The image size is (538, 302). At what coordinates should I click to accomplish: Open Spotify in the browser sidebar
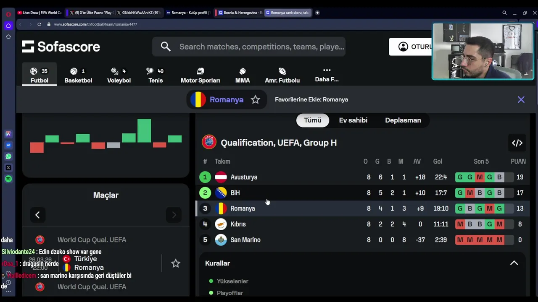(8, 179)
